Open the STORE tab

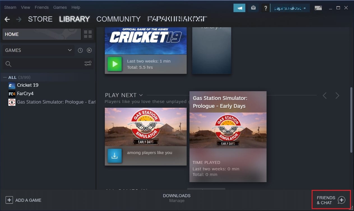pyautogui.click(x=40, y=19)
